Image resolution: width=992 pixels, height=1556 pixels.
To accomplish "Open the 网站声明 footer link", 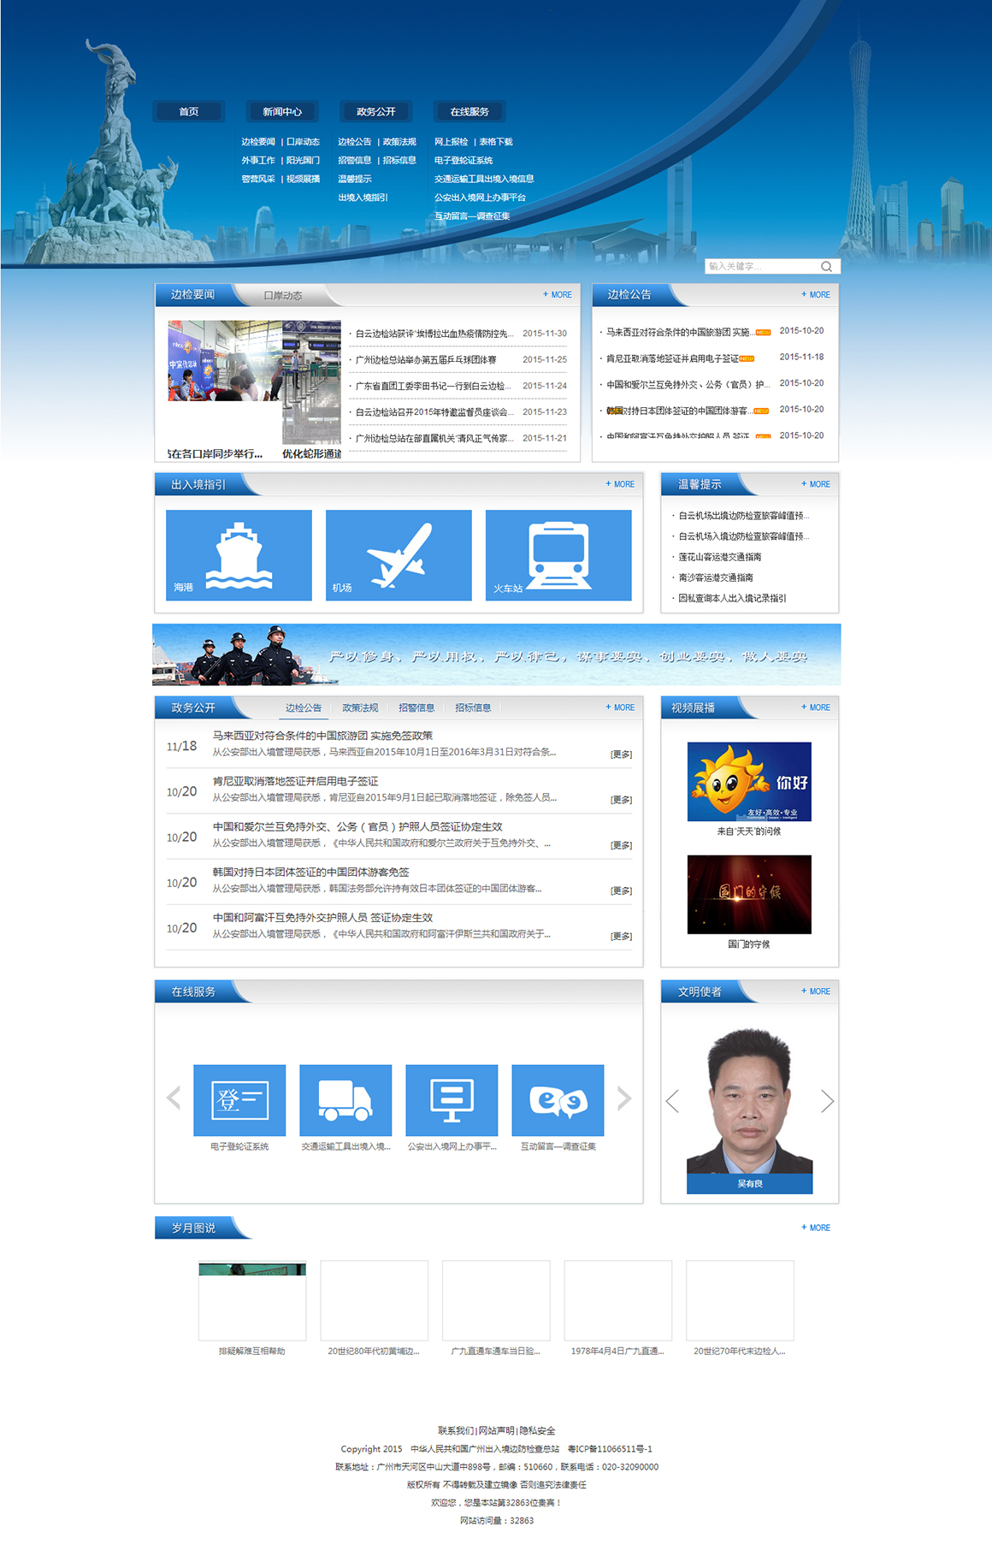I will click(496, 1430).
